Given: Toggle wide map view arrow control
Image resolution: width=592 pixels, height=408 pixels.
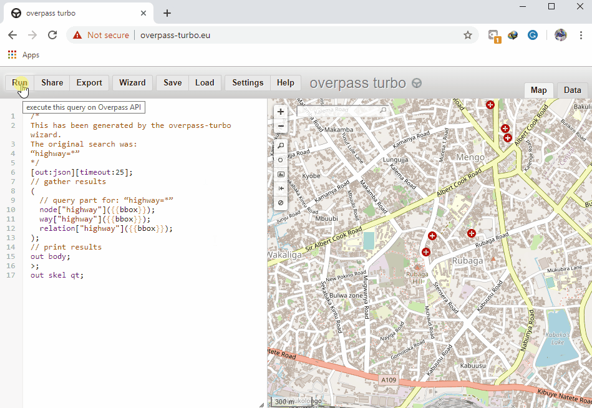Looking at the screenshot, I should [x=281, y=188].
